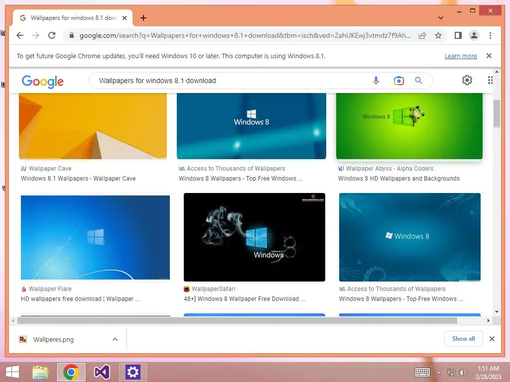Open the volume tray icon
This screenshot has width=510, height=382.
[x=463, y=372]
